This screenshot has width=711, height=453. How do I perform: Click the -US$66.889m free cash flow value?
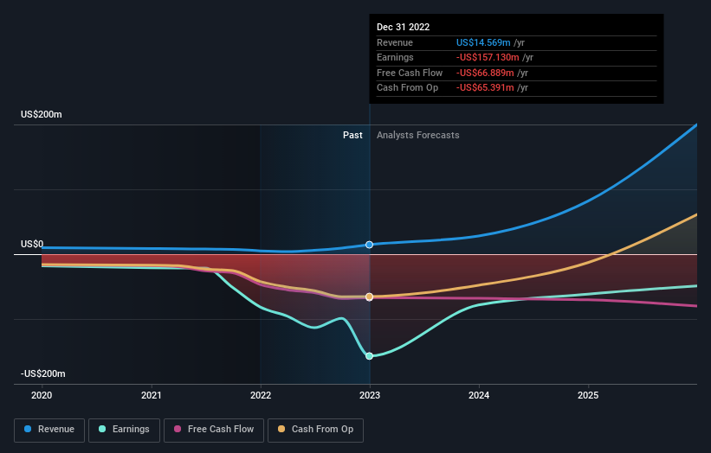485,73
